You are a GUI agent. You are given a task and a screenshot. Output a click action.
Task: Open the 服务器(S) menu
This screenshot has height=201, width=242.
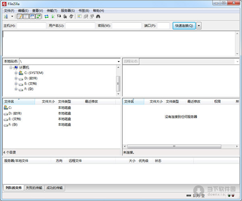pos(68,10)
